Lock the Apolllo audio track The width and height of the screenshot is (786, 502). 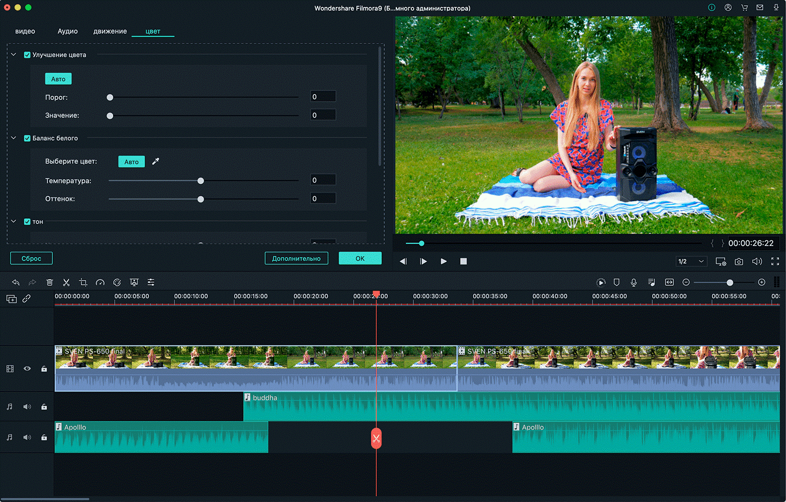44,437
